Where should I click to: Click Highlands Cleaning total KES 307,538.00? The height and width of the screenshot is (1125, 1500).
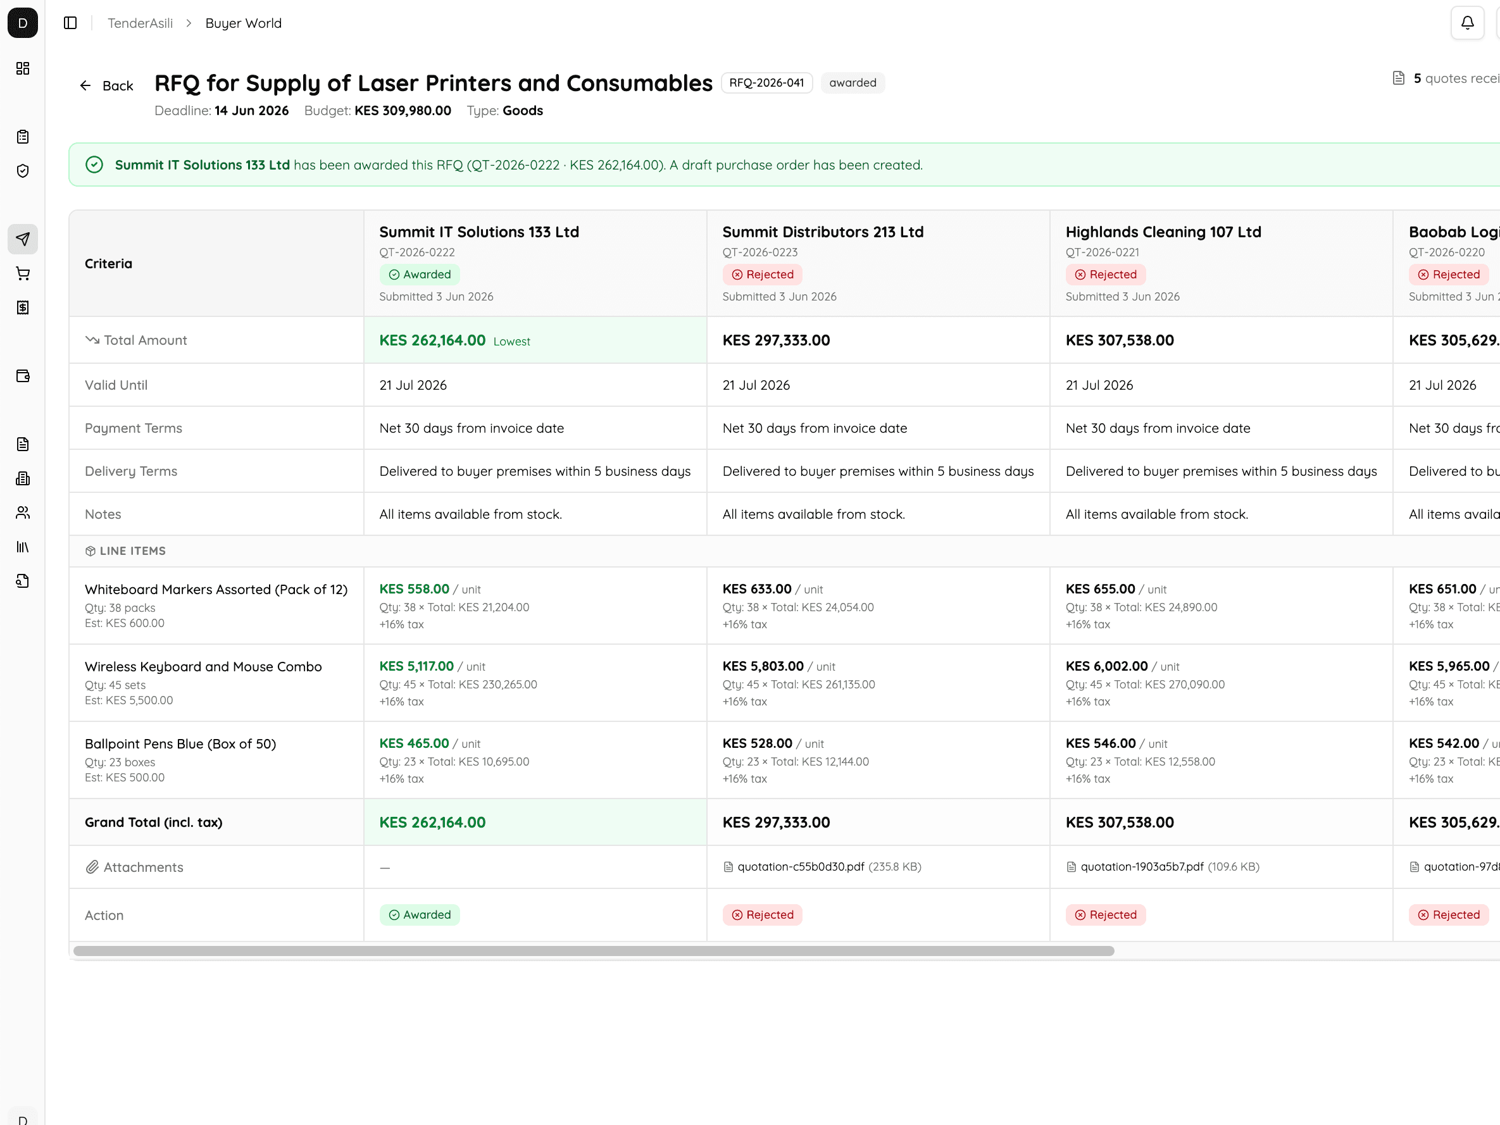pos(1120,340)
